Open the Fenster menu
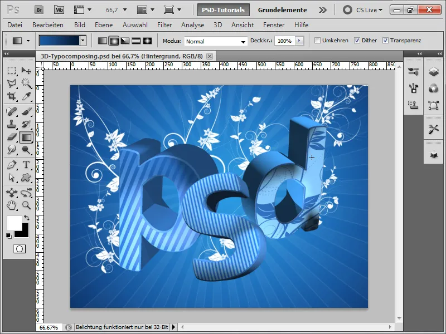This screenshot has height=334, width=446. [x=274, y=25]
